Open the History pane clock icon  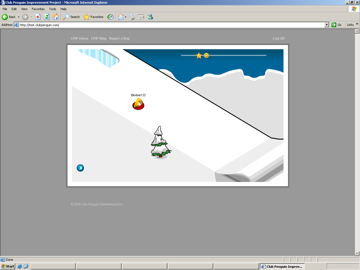coord(110,17)
